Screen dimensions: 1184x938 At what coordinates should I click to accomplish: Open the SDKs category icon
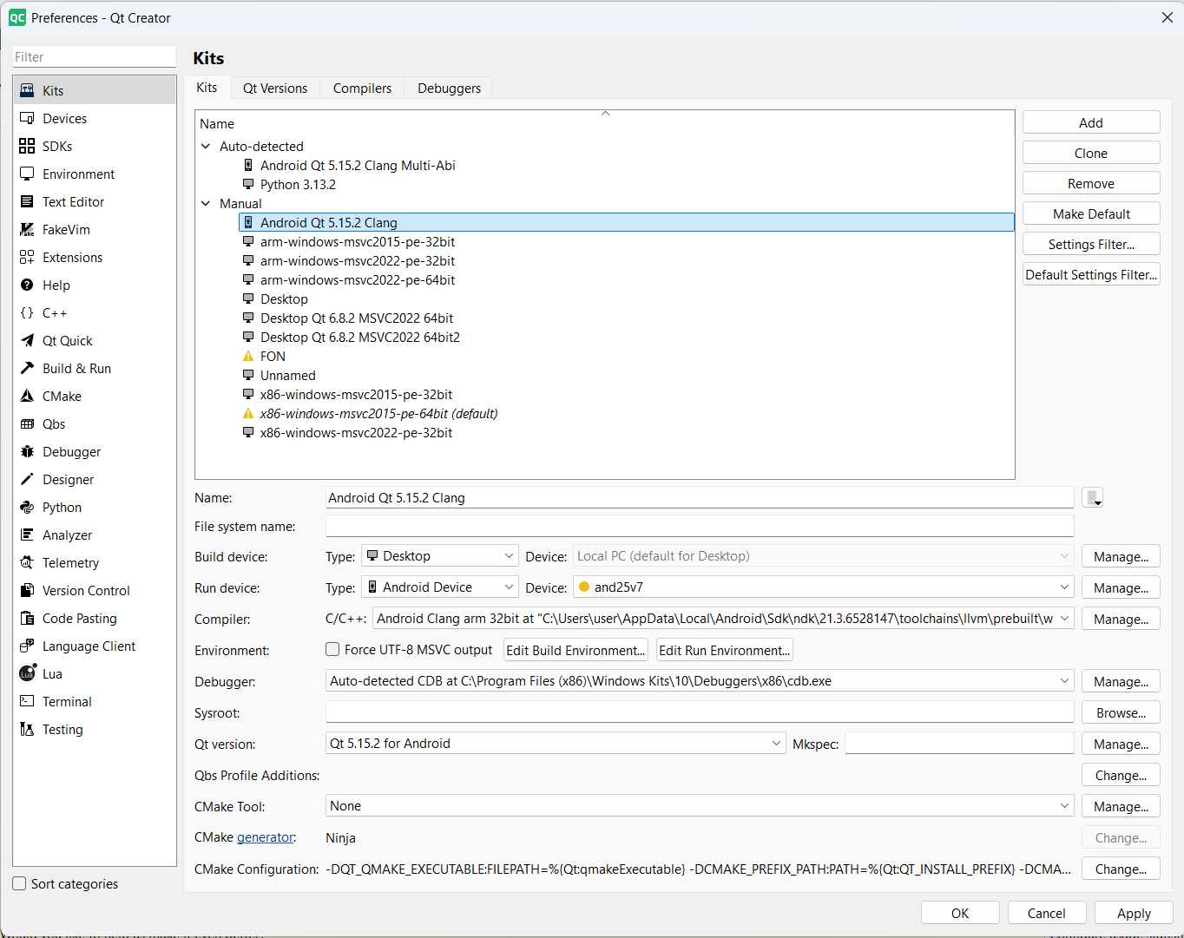point(27,146)
